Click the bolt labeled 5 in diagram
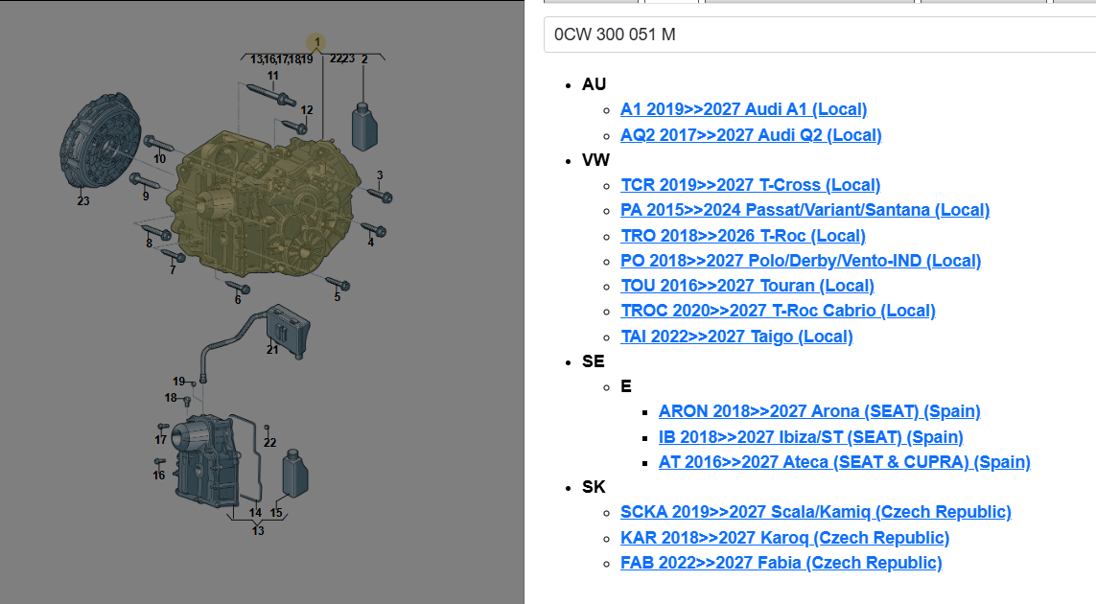Screen dimensions: 1096x604 tap(338, 283)
